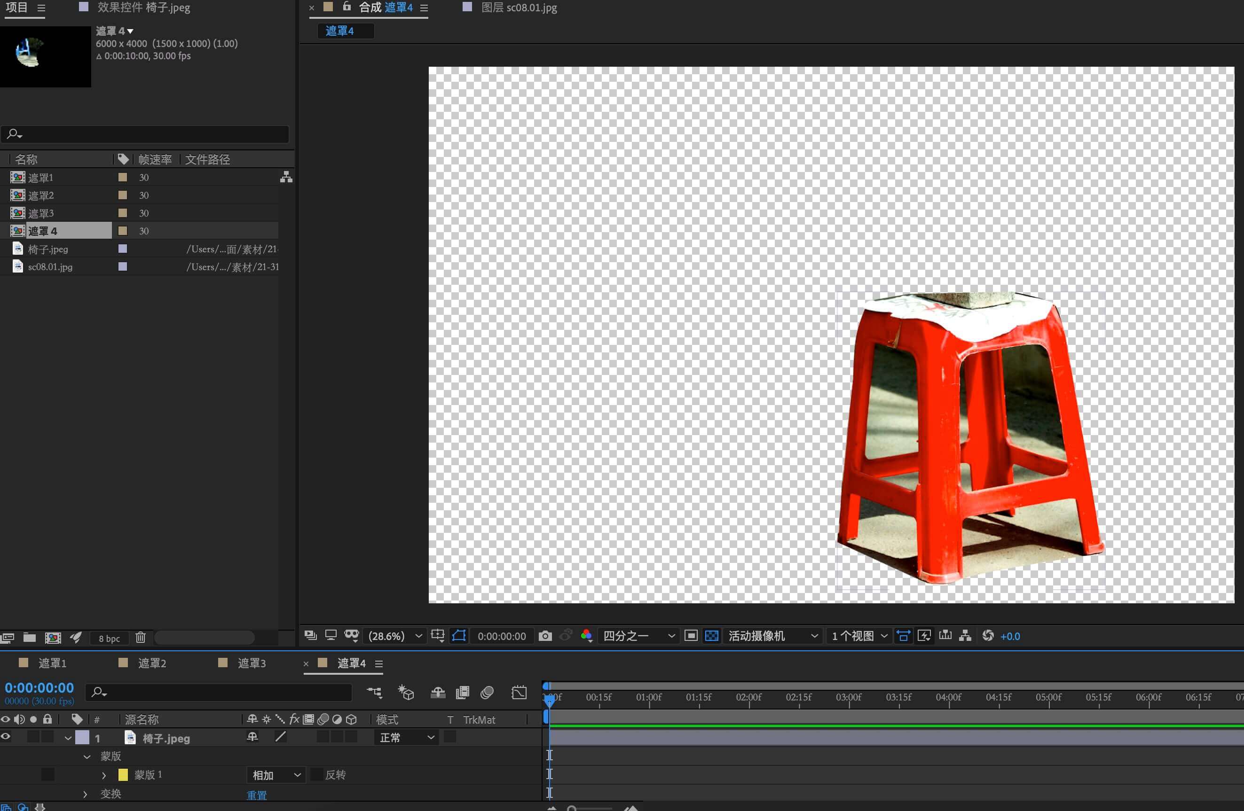This screenshot has height=811, width=1244.
Task: Toggle mask and shape path visibility
Action: [458, 636]
